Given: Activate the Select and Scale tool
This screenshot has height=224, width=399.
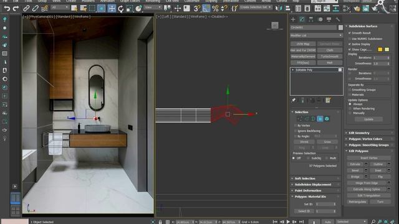Looking at the screenshot, I should coord(130,9).
